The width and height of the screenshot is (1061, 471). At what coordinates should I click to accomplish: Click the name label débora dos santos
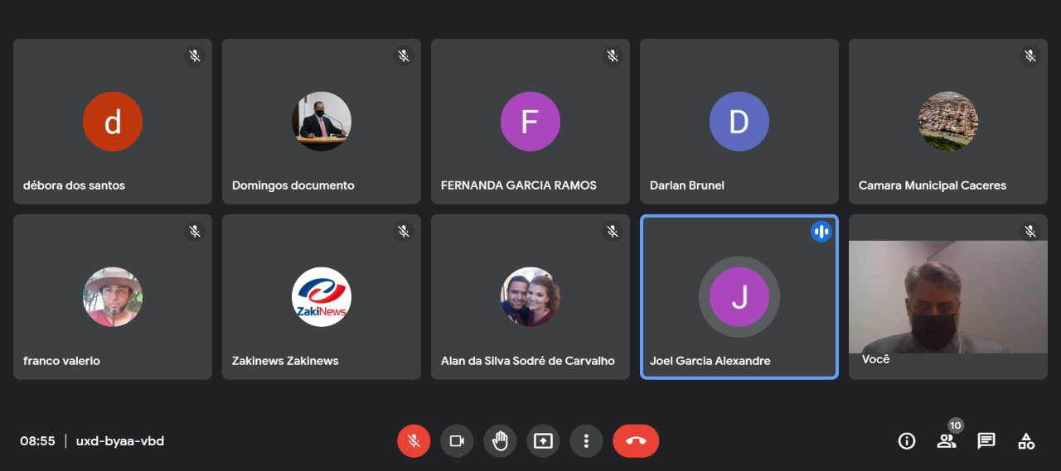74,185
